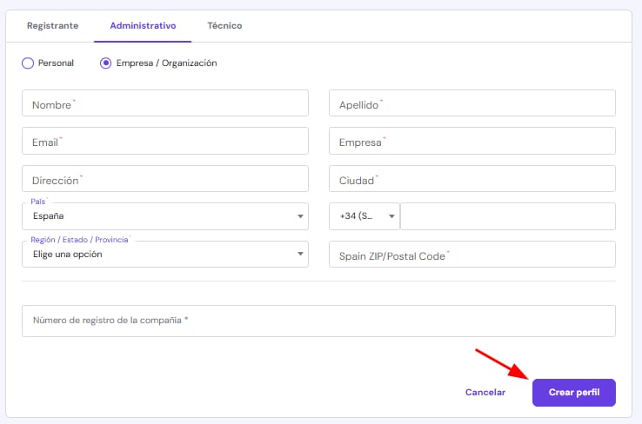642x424 pixels.
Task: Click the phone number input field
Action: (x=507, y=216)
